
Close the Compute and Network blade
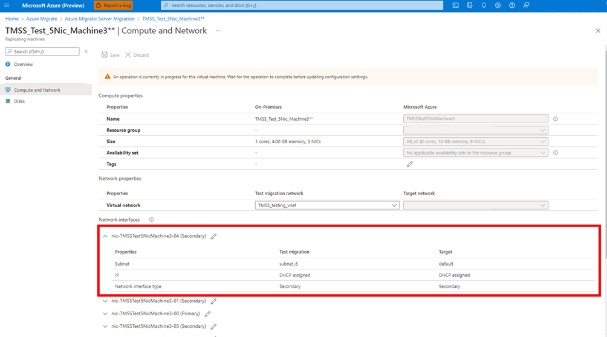click(598, 31)
